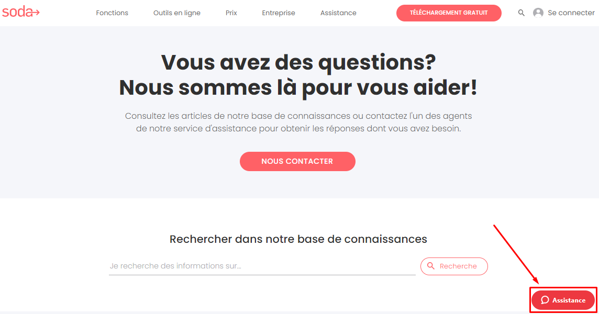Click the 'Rechercher dans notre base de connaissances' heading
This screenshot has width=599, height=314.
pos(298,239)
